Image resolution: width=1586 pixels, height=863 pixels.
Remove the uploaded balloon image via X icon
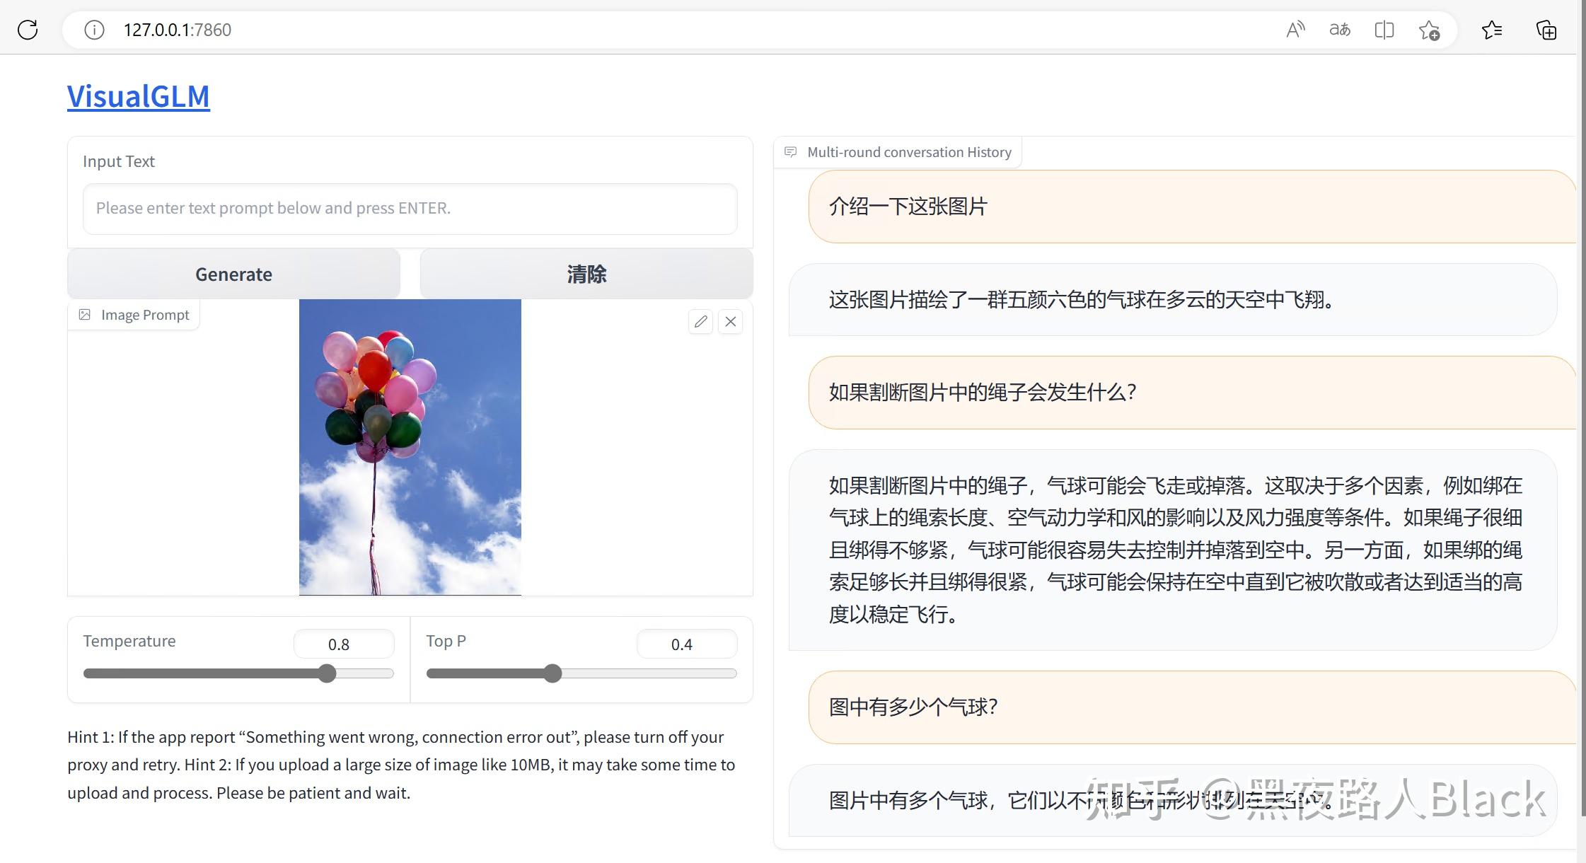coord(730,322)
